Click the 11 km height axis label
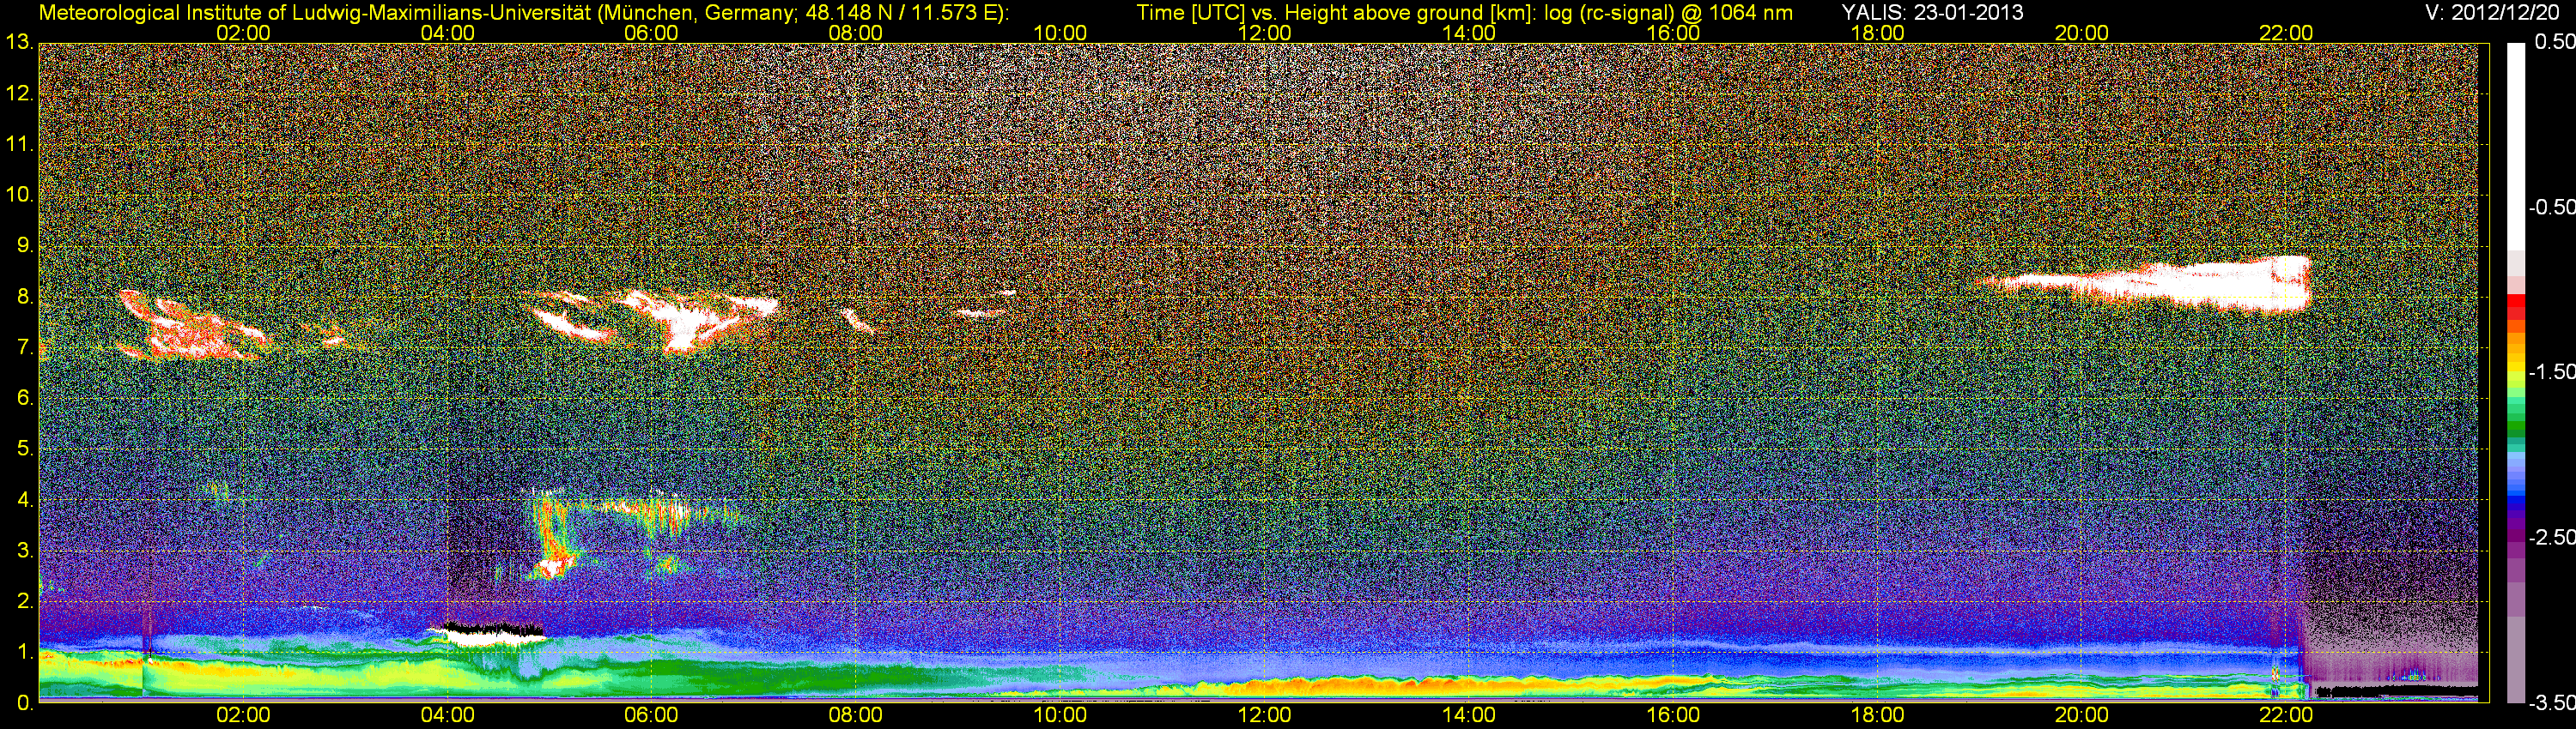Viewport: 2576px width, 729px height. [19, 145]
